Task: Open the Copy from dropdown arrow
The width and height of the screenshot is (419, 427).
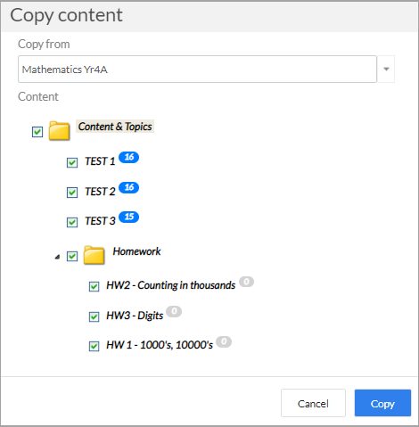Action: 386,69
